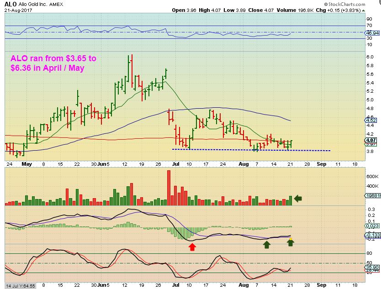381x289 pixels.
Task: Click the Sep label on the date axis
Action: tap(322, 164)
